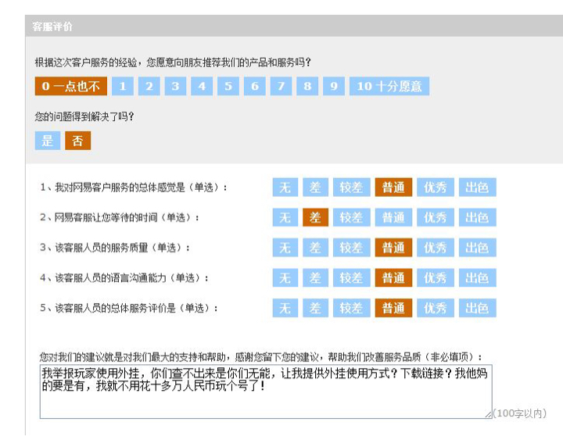563x436 pixels.
Task: Choose 无 for question 4 communication ability
Action: (x=285, y=278)
